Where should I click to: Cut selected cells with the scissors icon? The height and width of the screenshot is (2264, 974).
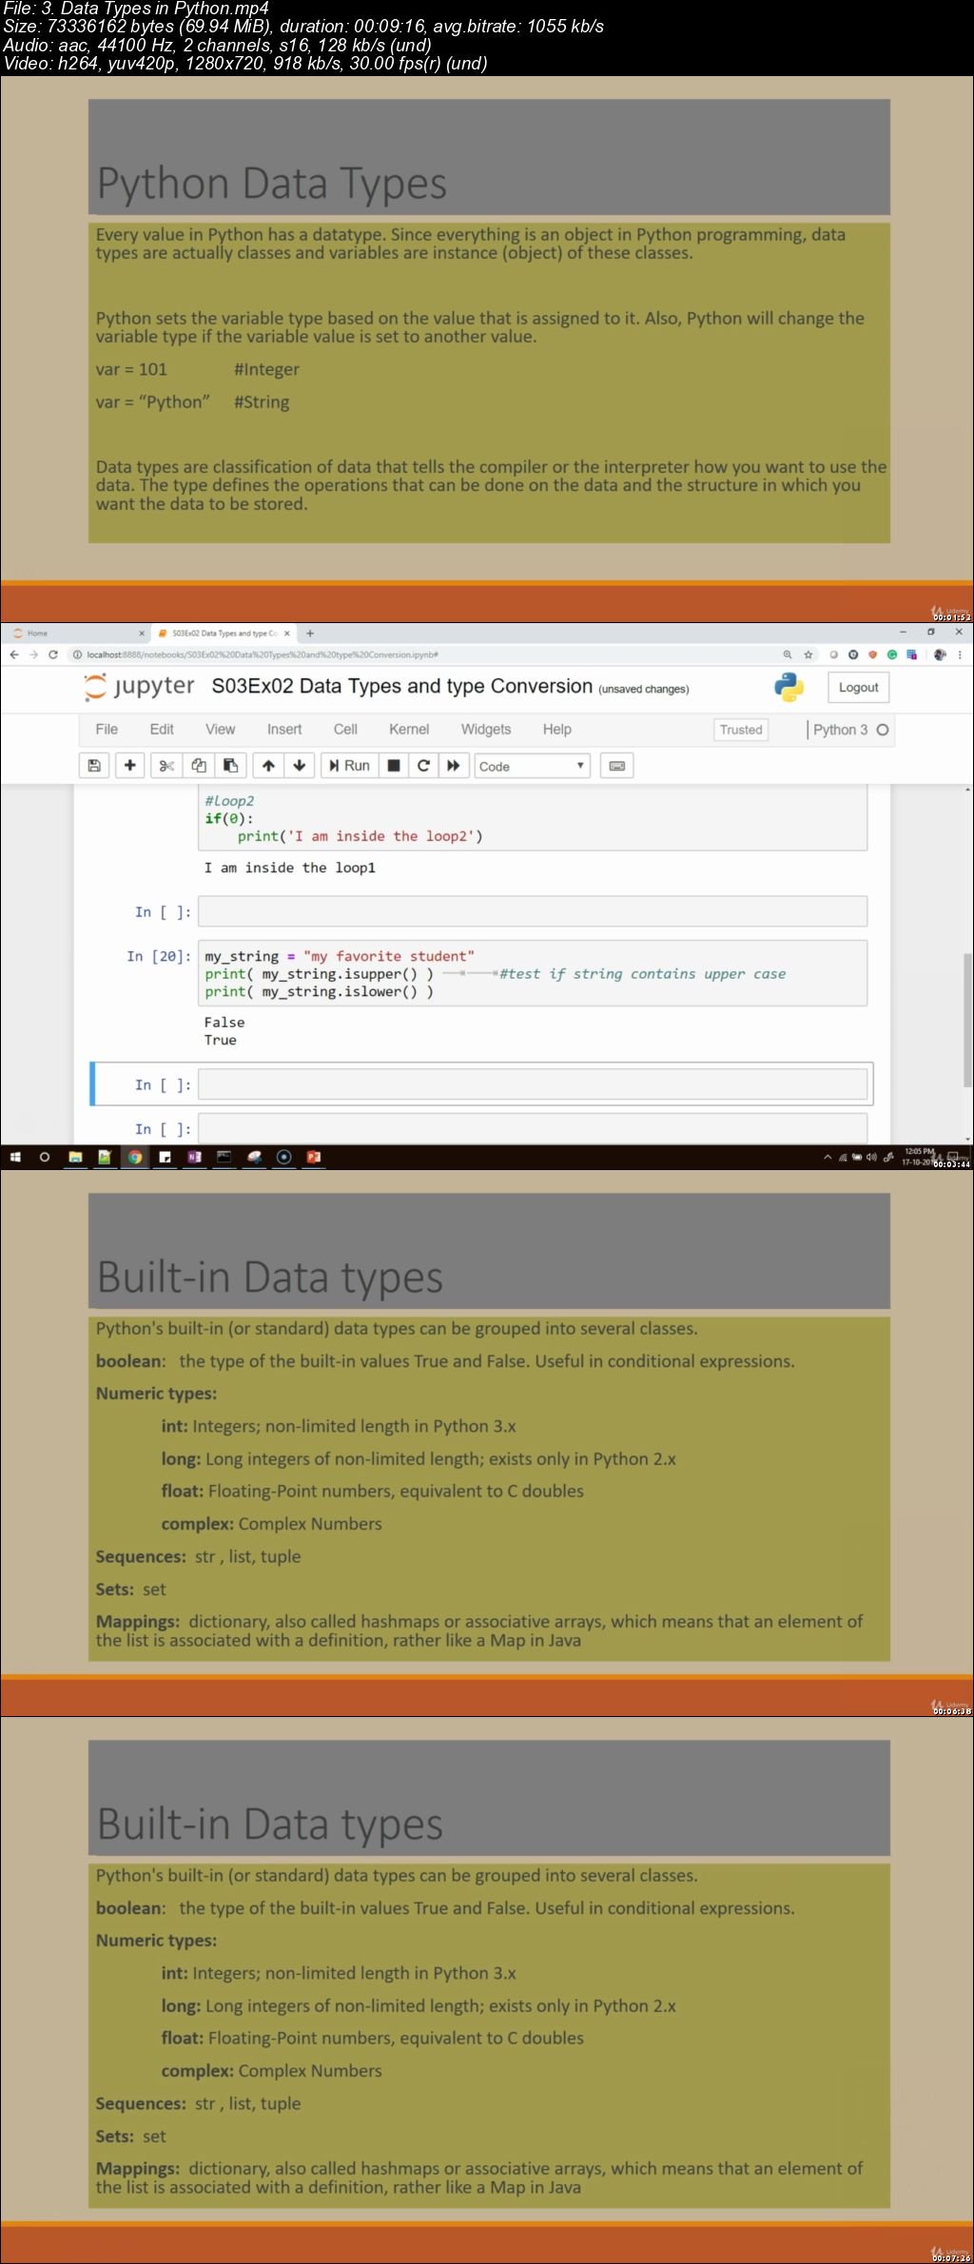166,766
